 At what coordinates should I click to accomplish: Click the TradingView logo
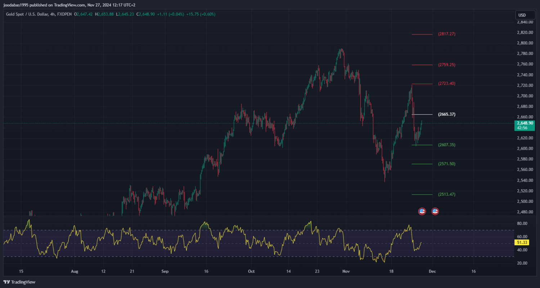(19, 282)
